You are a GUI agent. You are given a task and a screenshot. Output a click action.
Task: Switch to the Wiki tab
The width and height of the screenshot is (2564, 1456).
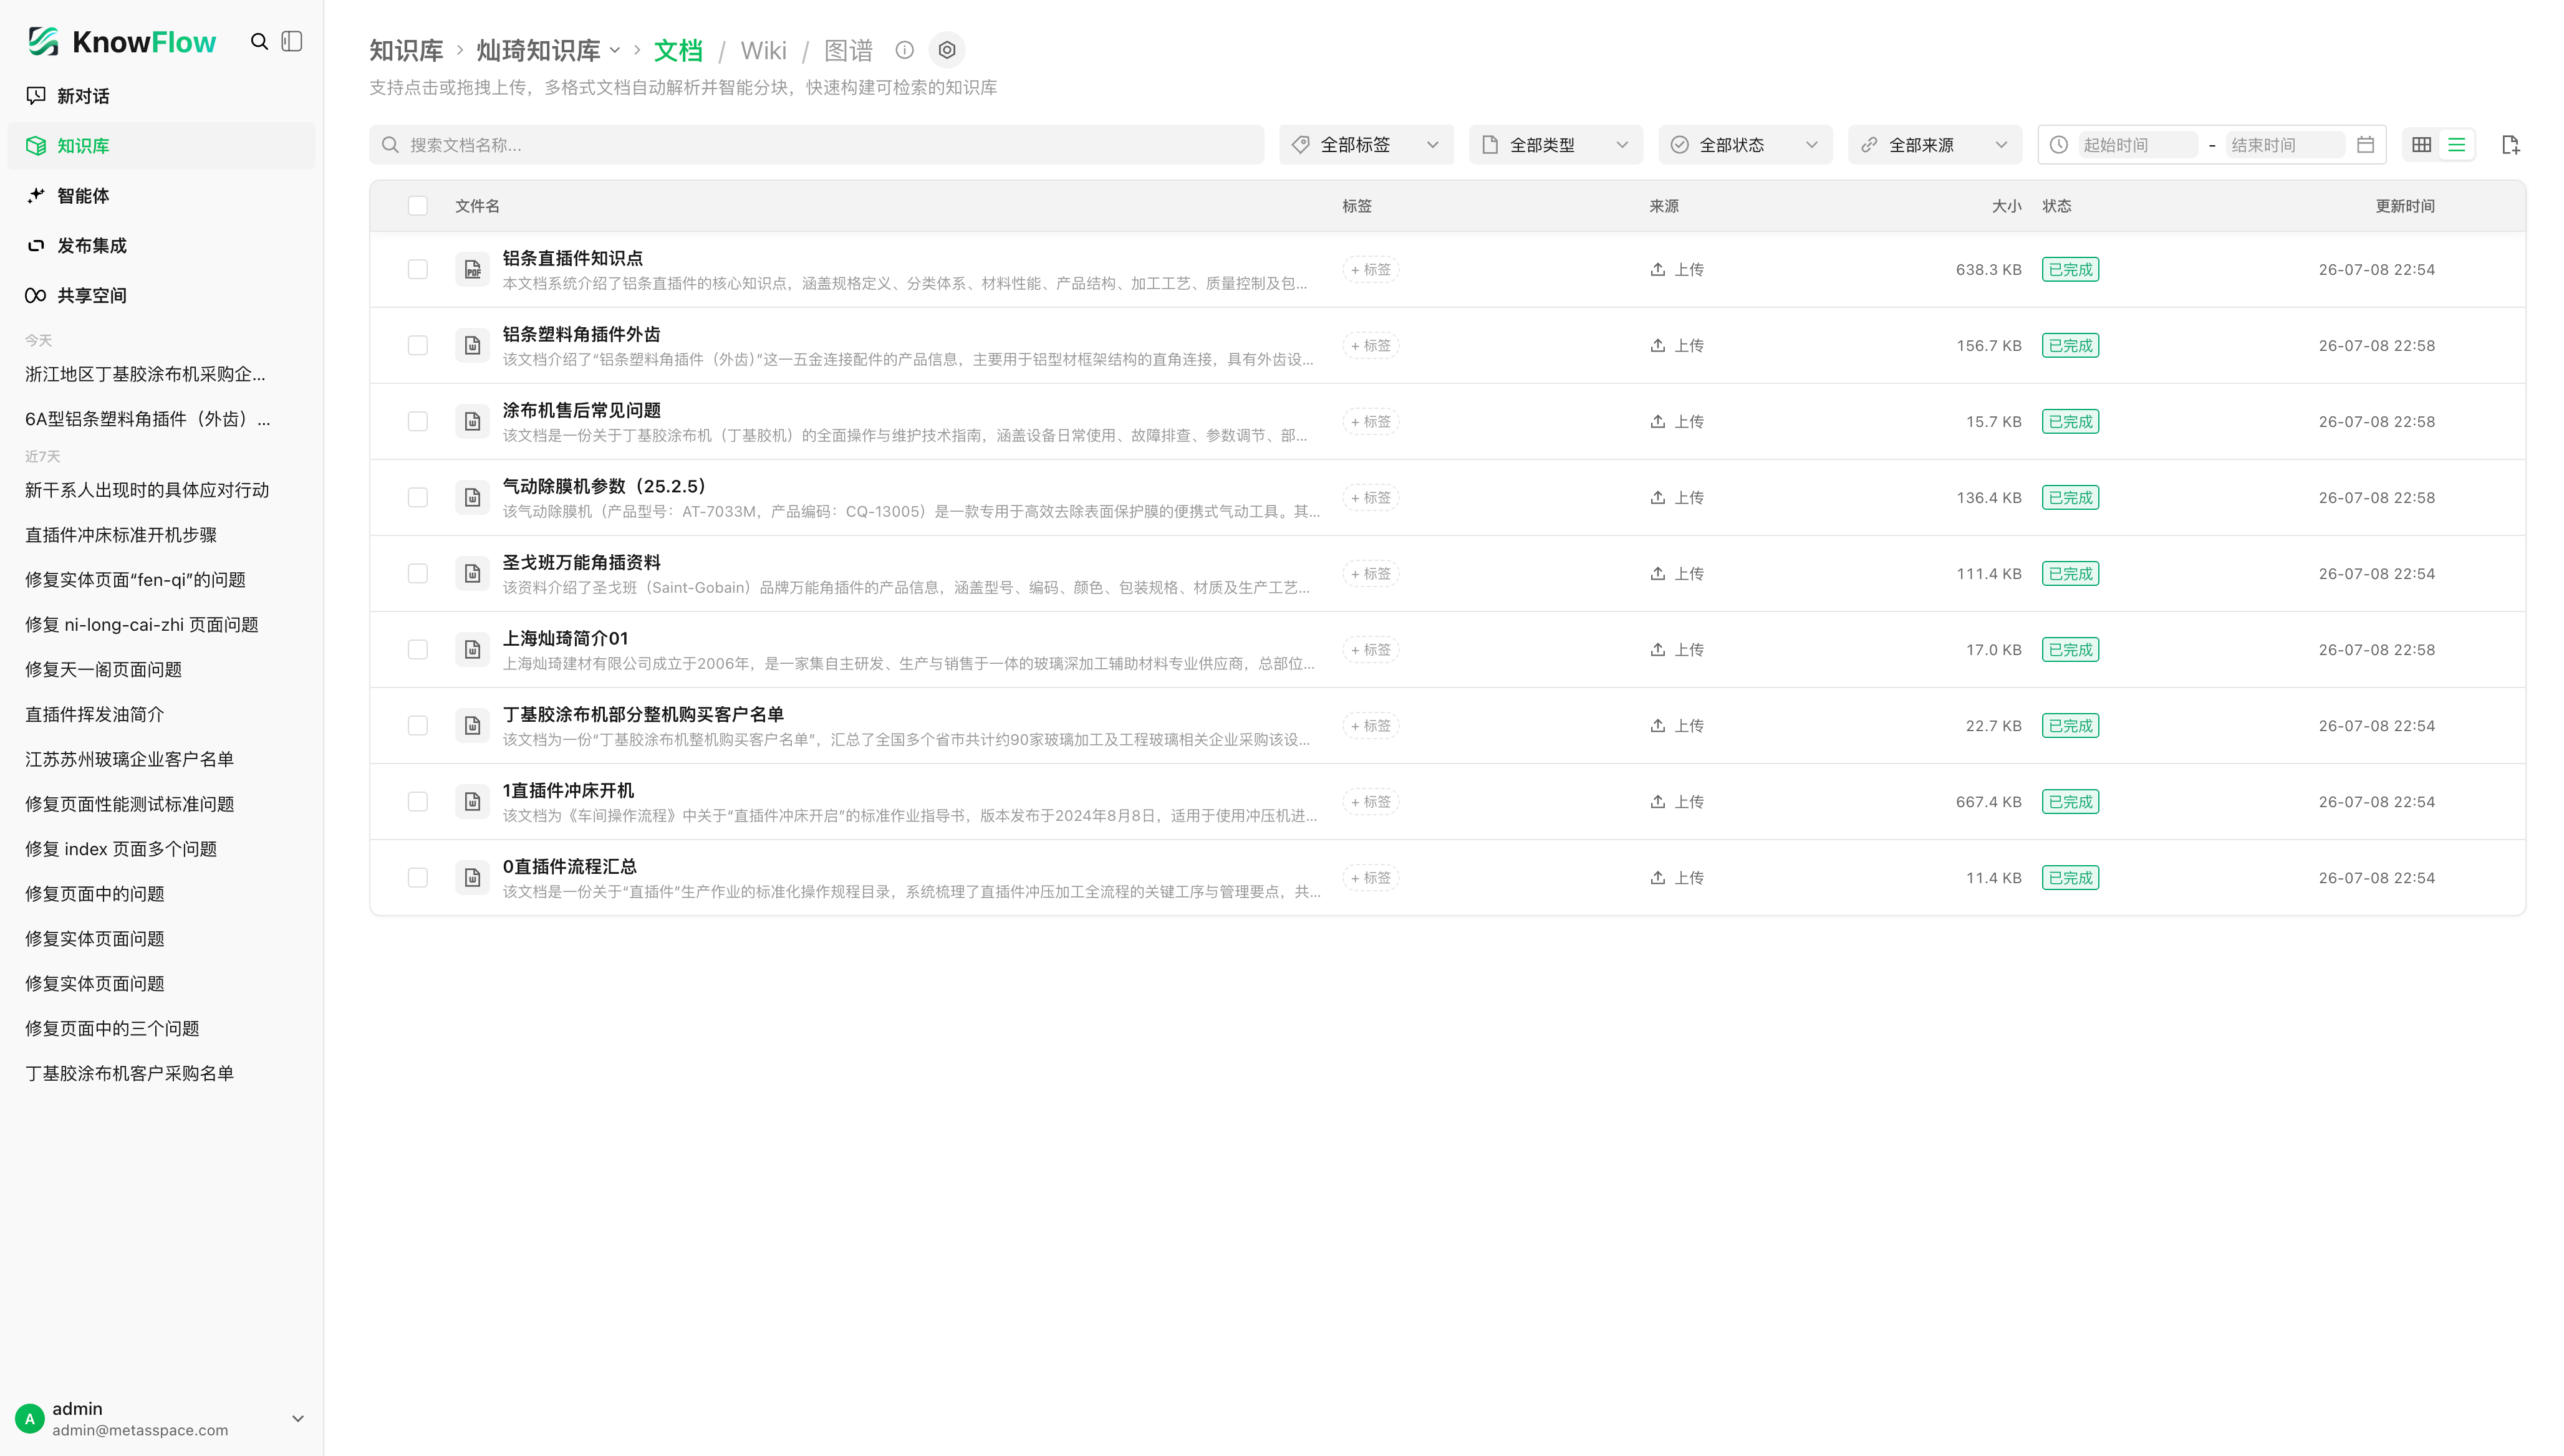pos(763,50)
